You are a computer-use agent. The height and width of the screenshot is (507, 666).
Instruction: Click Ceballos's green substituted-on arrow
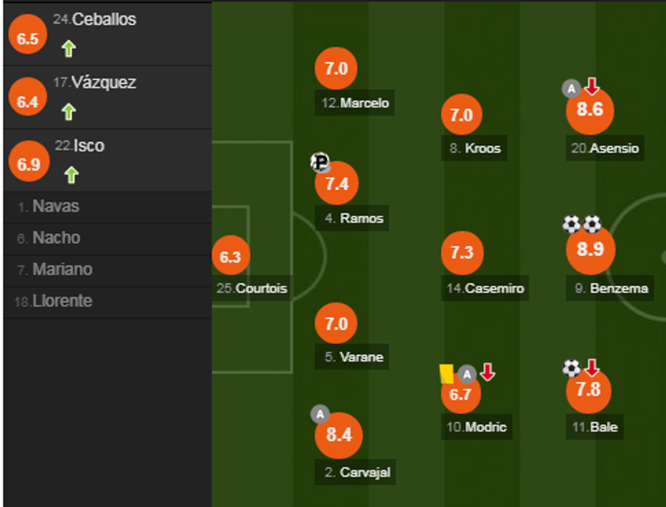(69, 49)
